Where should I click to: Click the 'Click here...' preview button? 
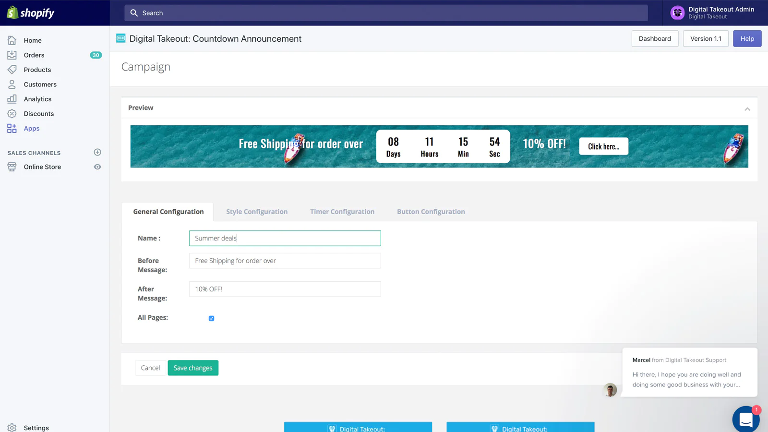coord(603,146)
